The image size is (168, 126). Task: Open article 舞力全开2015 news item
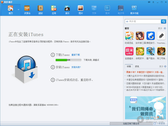coord(146,76)
